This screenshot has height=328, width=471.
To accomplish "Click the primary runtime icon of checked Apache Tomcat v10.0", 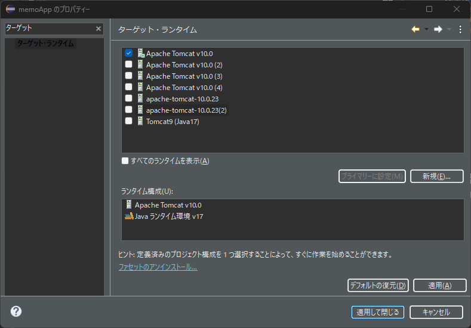I will (141, 54).
